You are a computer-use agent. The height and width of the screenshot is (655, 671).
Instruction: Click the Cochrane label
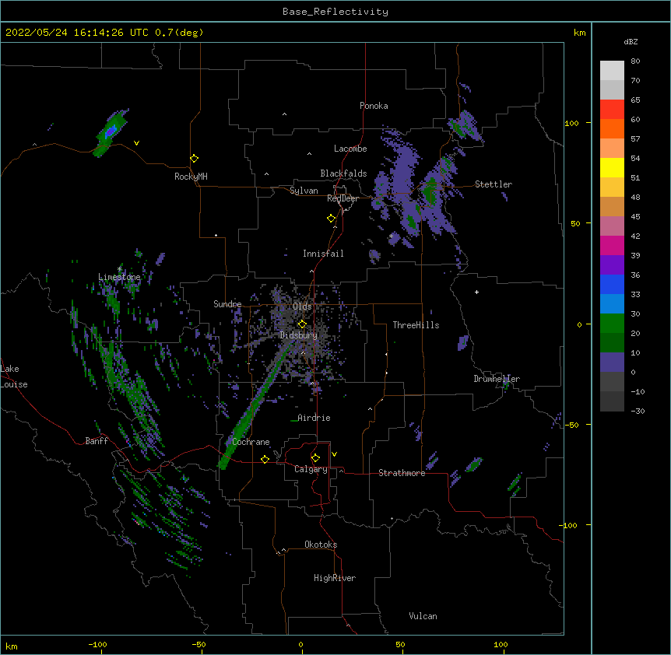tap(251, 442)
